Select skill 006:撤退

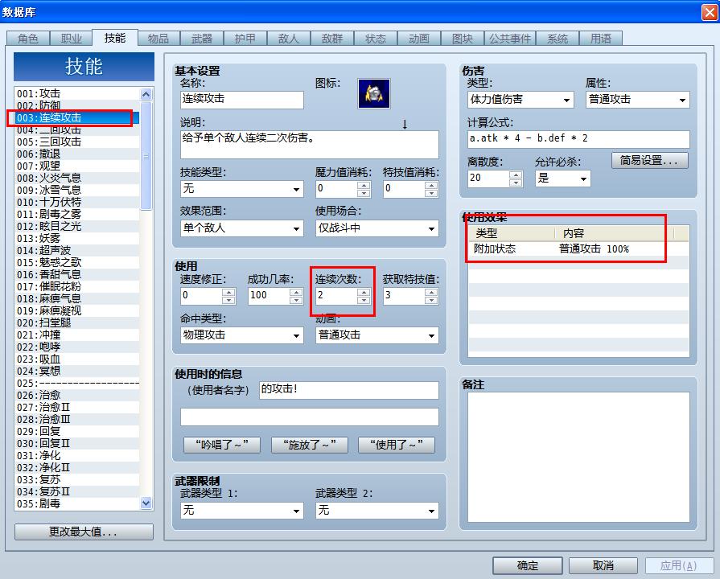(77, 154)
